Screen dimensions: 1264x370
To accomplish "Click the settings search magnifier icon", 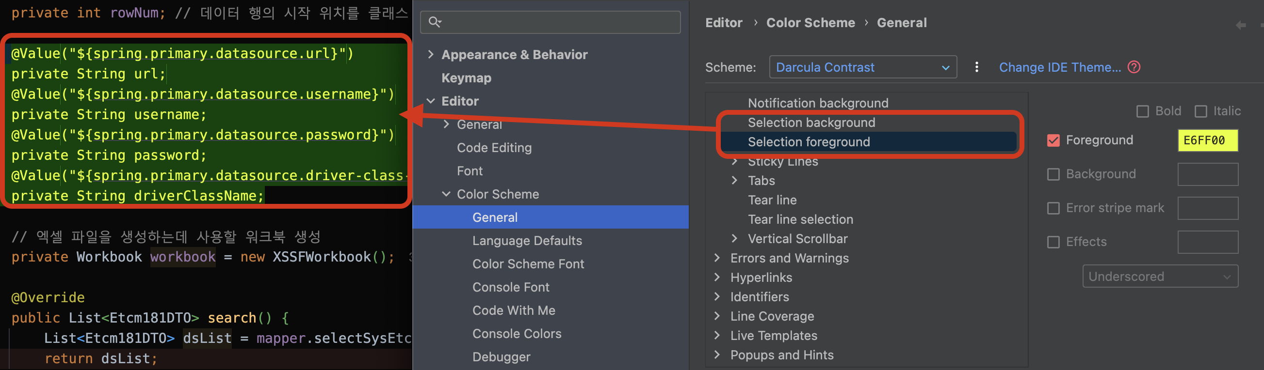I will pyautogui.click(x=435, y=22).
